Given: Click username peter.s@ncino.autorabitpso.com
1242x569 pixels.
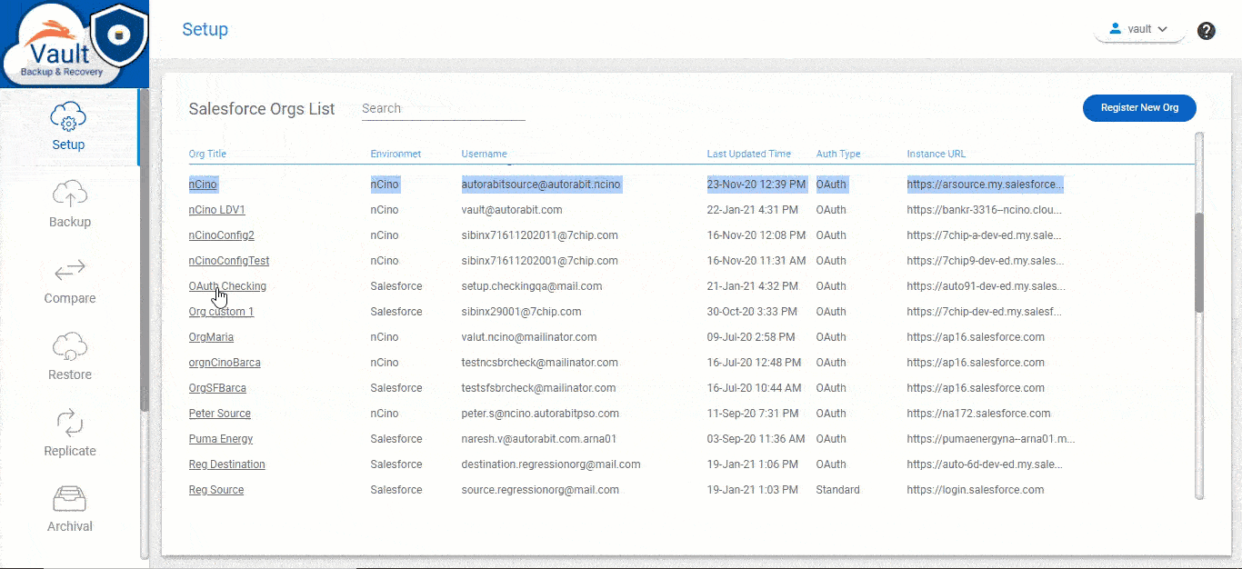Looking at the screenshot, I should click(540, 414).
